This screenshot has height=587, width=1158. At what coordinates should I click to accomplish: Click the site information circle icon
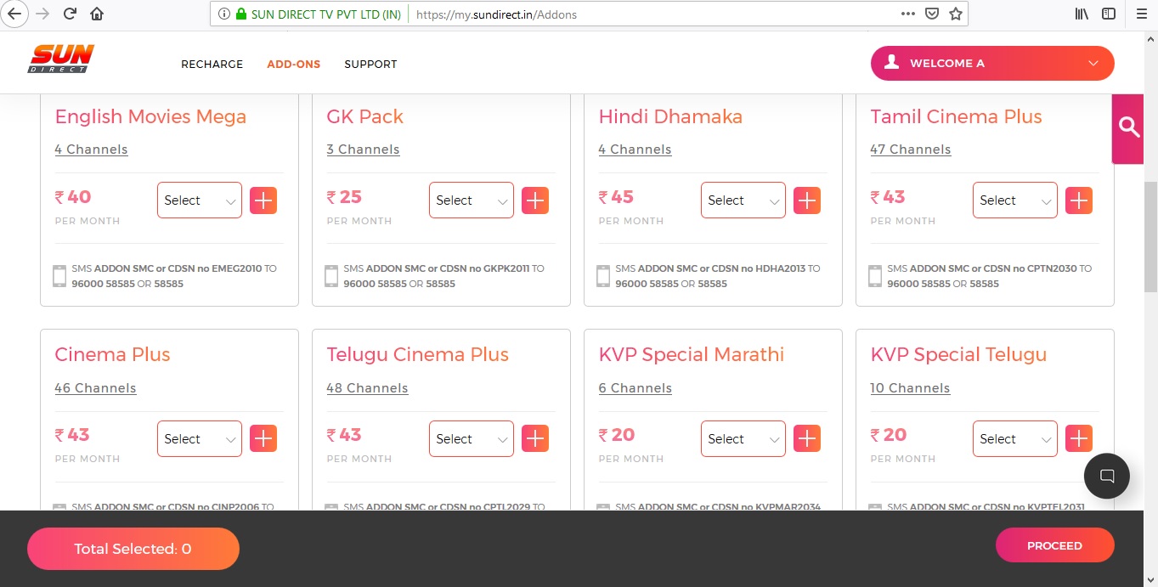tap(224, 14)
